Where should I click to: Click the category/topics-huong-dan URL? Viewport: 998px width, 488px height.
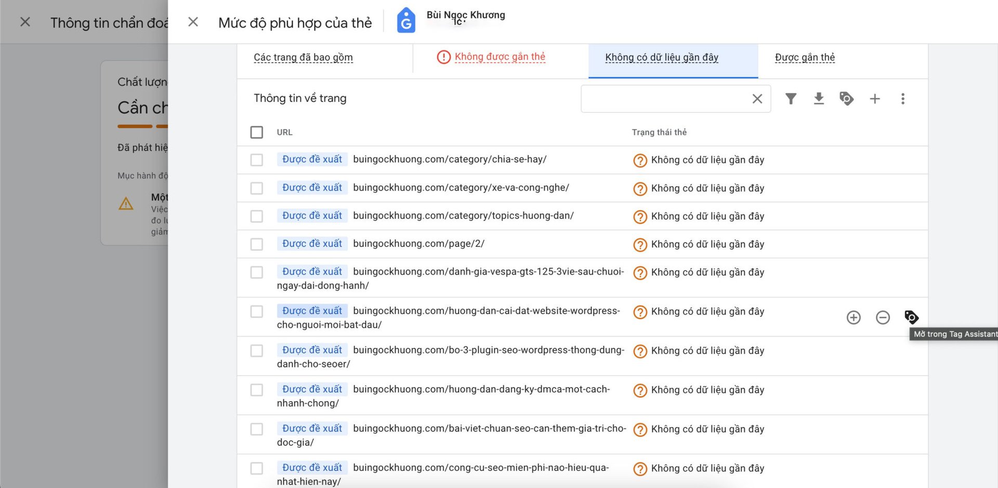click(463, 216)
